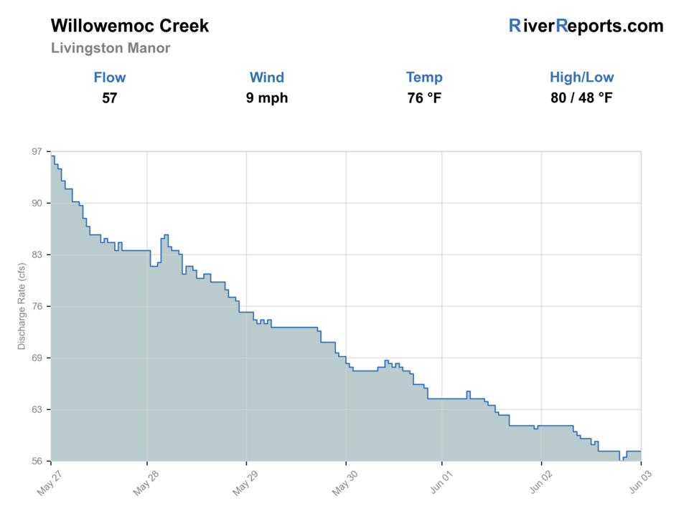689x516 pixels.
Task: Click the 69 y-axis tick label
Action: (37, 358)
